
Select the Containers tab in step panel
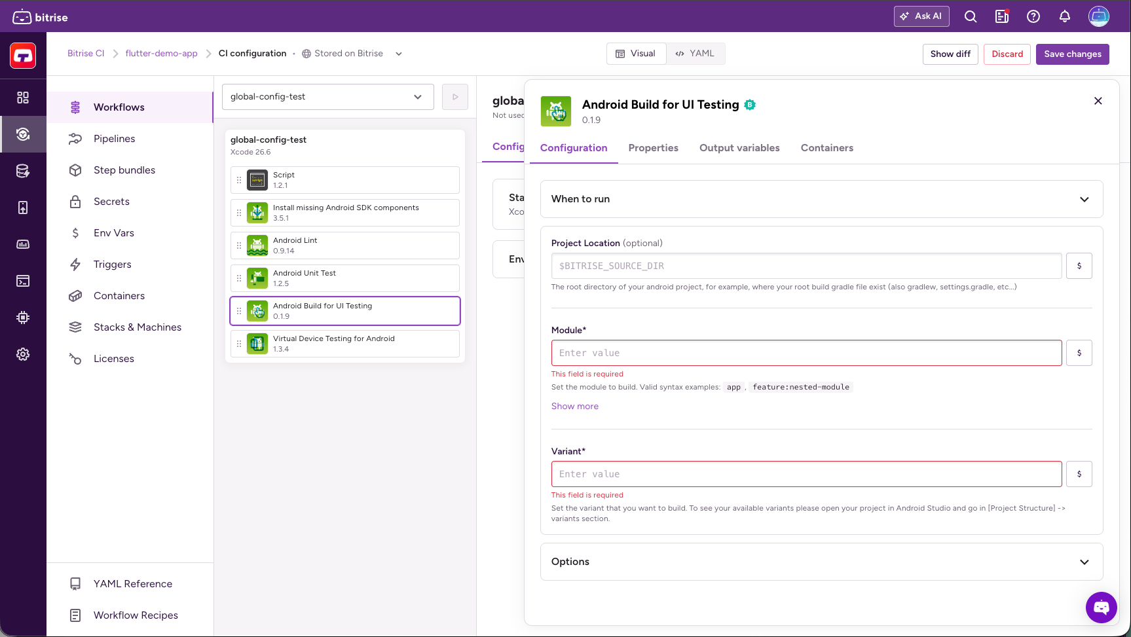click(827, 148)
